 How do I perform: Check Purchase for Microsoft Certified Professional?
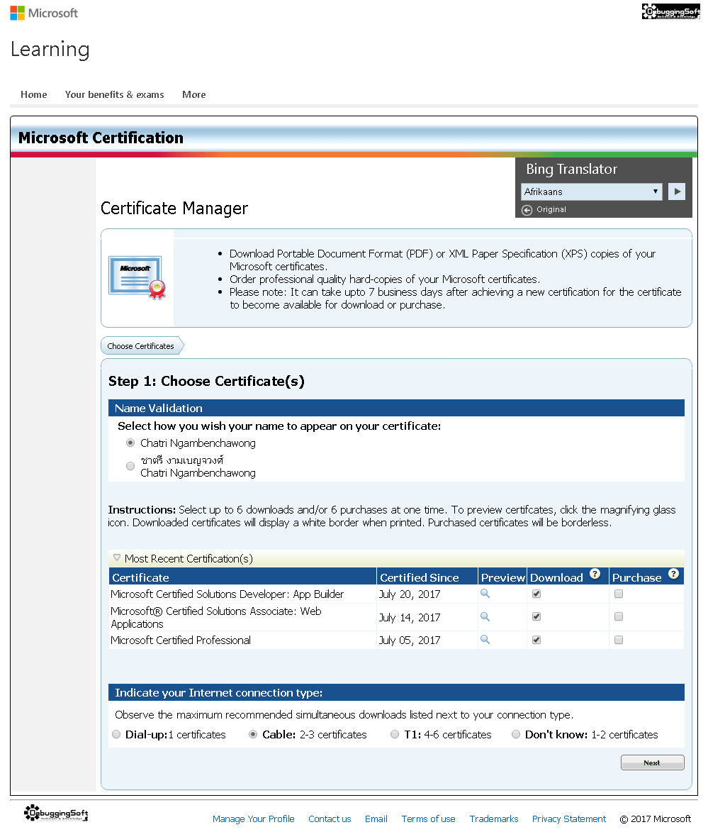tap(619, 640)
